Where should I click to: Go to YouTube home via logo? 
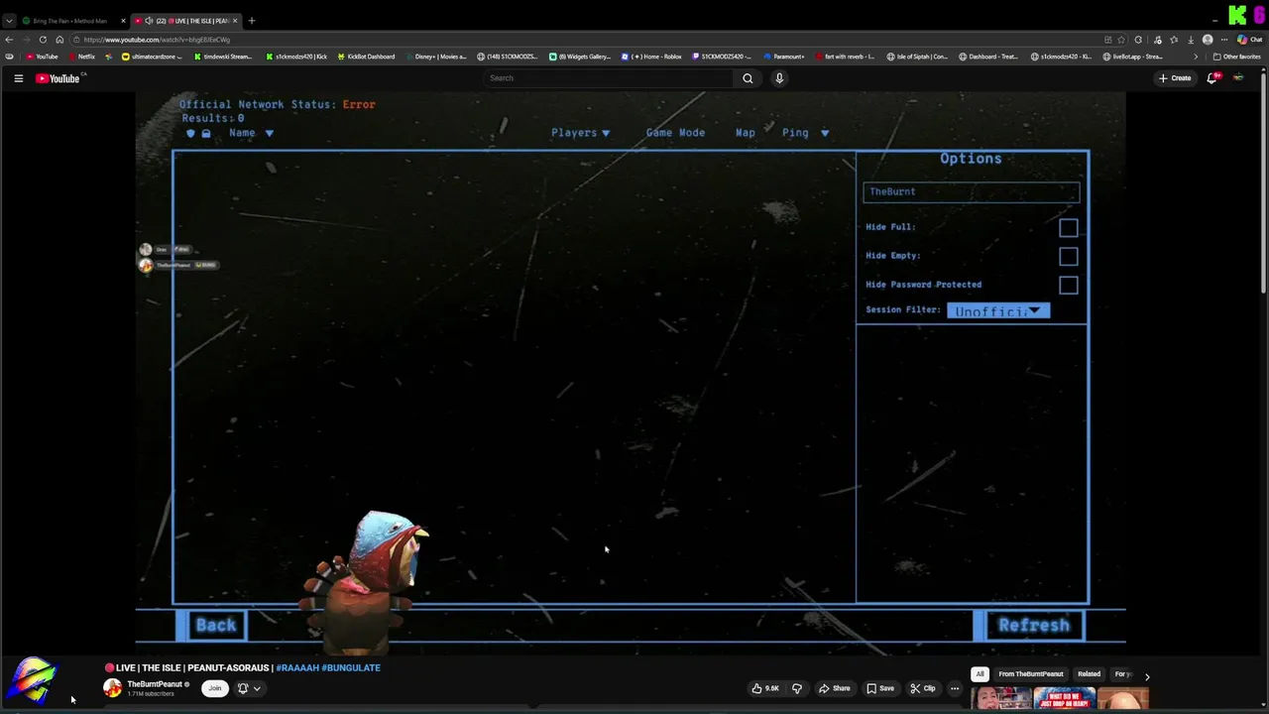tap(58, 78)
